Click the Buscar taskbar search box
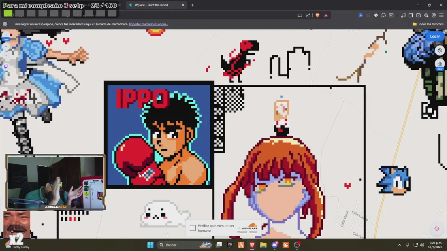Image resolution: width=447 pixels, height=251 pixels. point(184,245)
